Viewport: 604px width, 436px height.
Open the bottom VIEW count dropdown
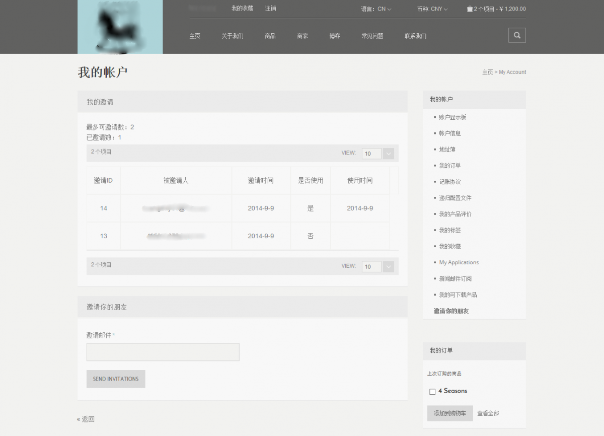click(388, 266)
